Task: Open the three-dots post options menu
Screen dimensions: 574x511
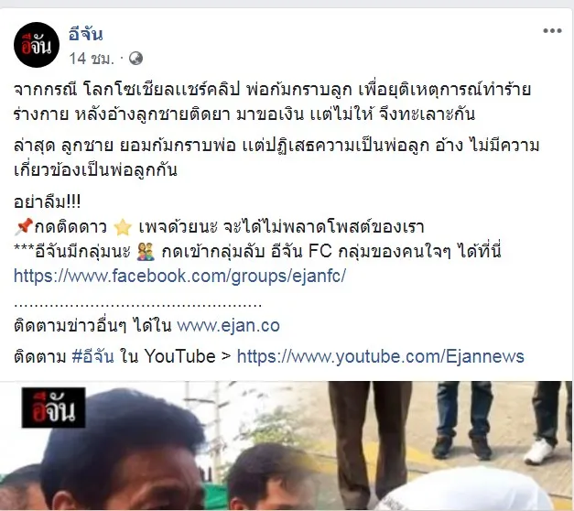Action: click(x=552, y=31)
